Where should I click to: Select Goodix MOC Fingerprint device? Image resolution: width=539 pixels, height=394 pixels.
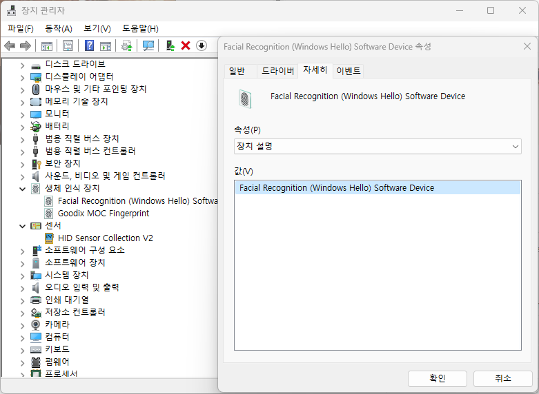pos(103,214)
